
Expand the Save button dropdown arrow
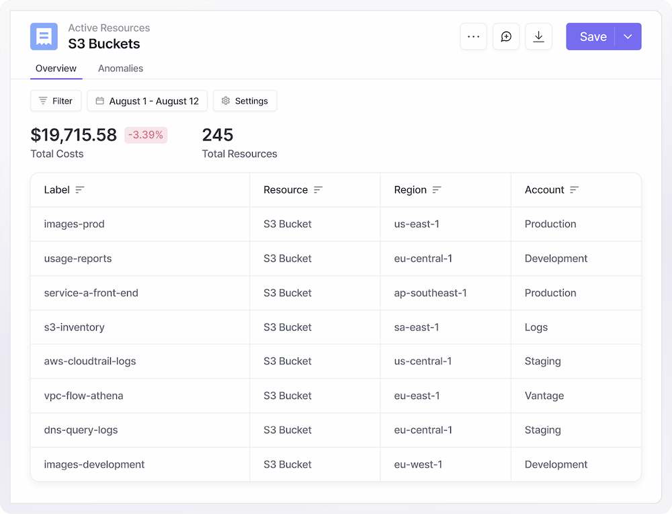[x=628, y=36]
